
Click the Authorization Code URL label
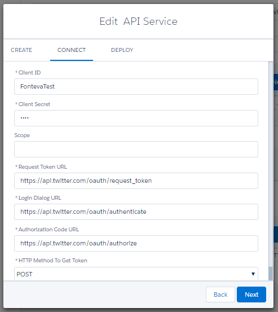coord(48,230)
